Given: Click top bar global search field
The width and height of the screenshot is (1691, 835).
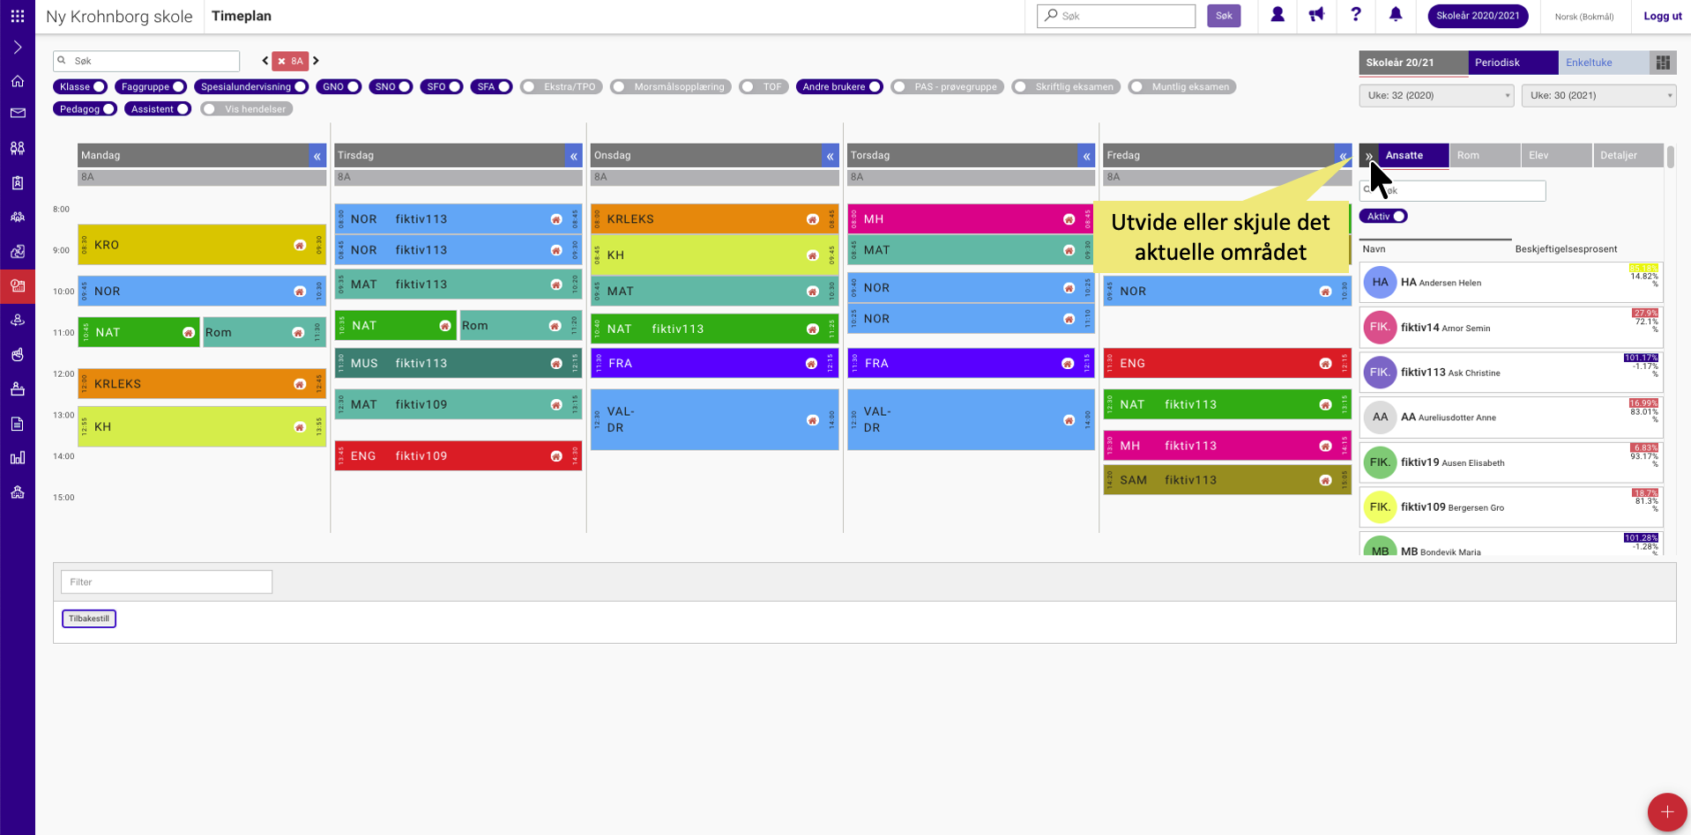Looking at the screenshot, I should pos(1116,16).
